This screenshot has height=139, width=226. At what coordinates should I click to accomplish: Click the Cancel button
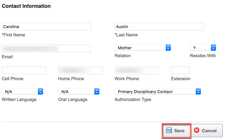point(207,131)
